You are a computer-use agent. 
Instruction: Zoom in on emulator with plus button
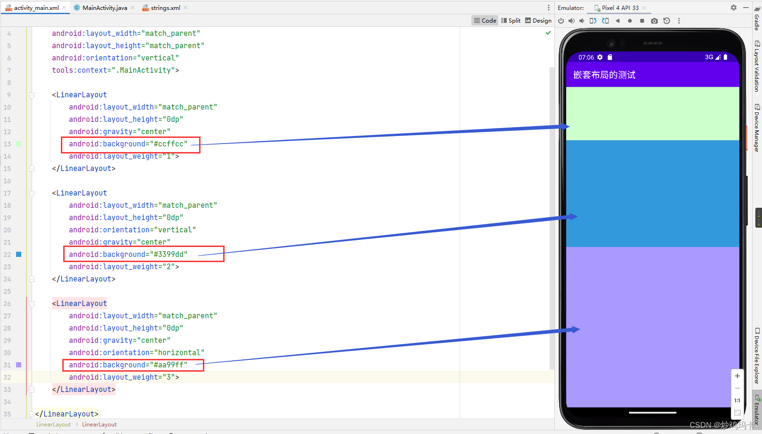click(x=737, y=376)
